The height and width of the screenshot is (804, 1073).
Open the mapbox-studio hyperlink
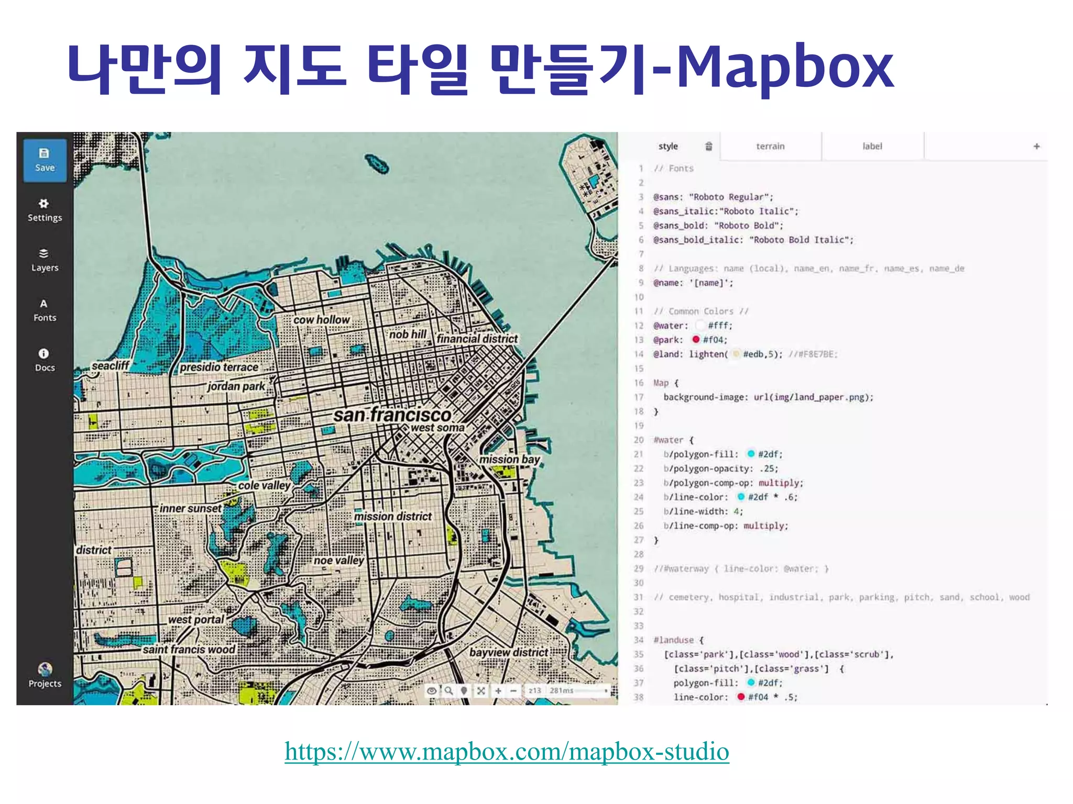pyautogui.click(x=507, y=751)
